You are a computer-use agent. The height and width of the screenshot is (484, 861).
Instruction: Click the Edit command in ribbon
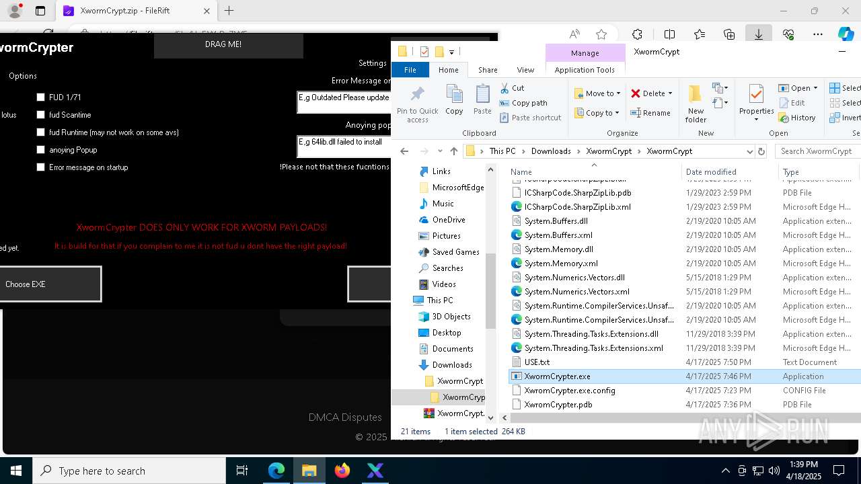point(792,103)
